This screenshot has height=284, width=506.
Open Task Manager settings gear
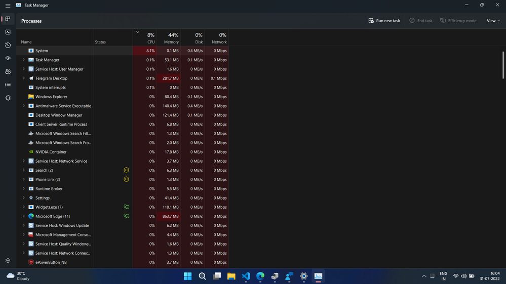(8, 260)
